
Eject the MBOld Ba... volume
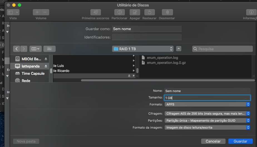[x=46, y=59]
